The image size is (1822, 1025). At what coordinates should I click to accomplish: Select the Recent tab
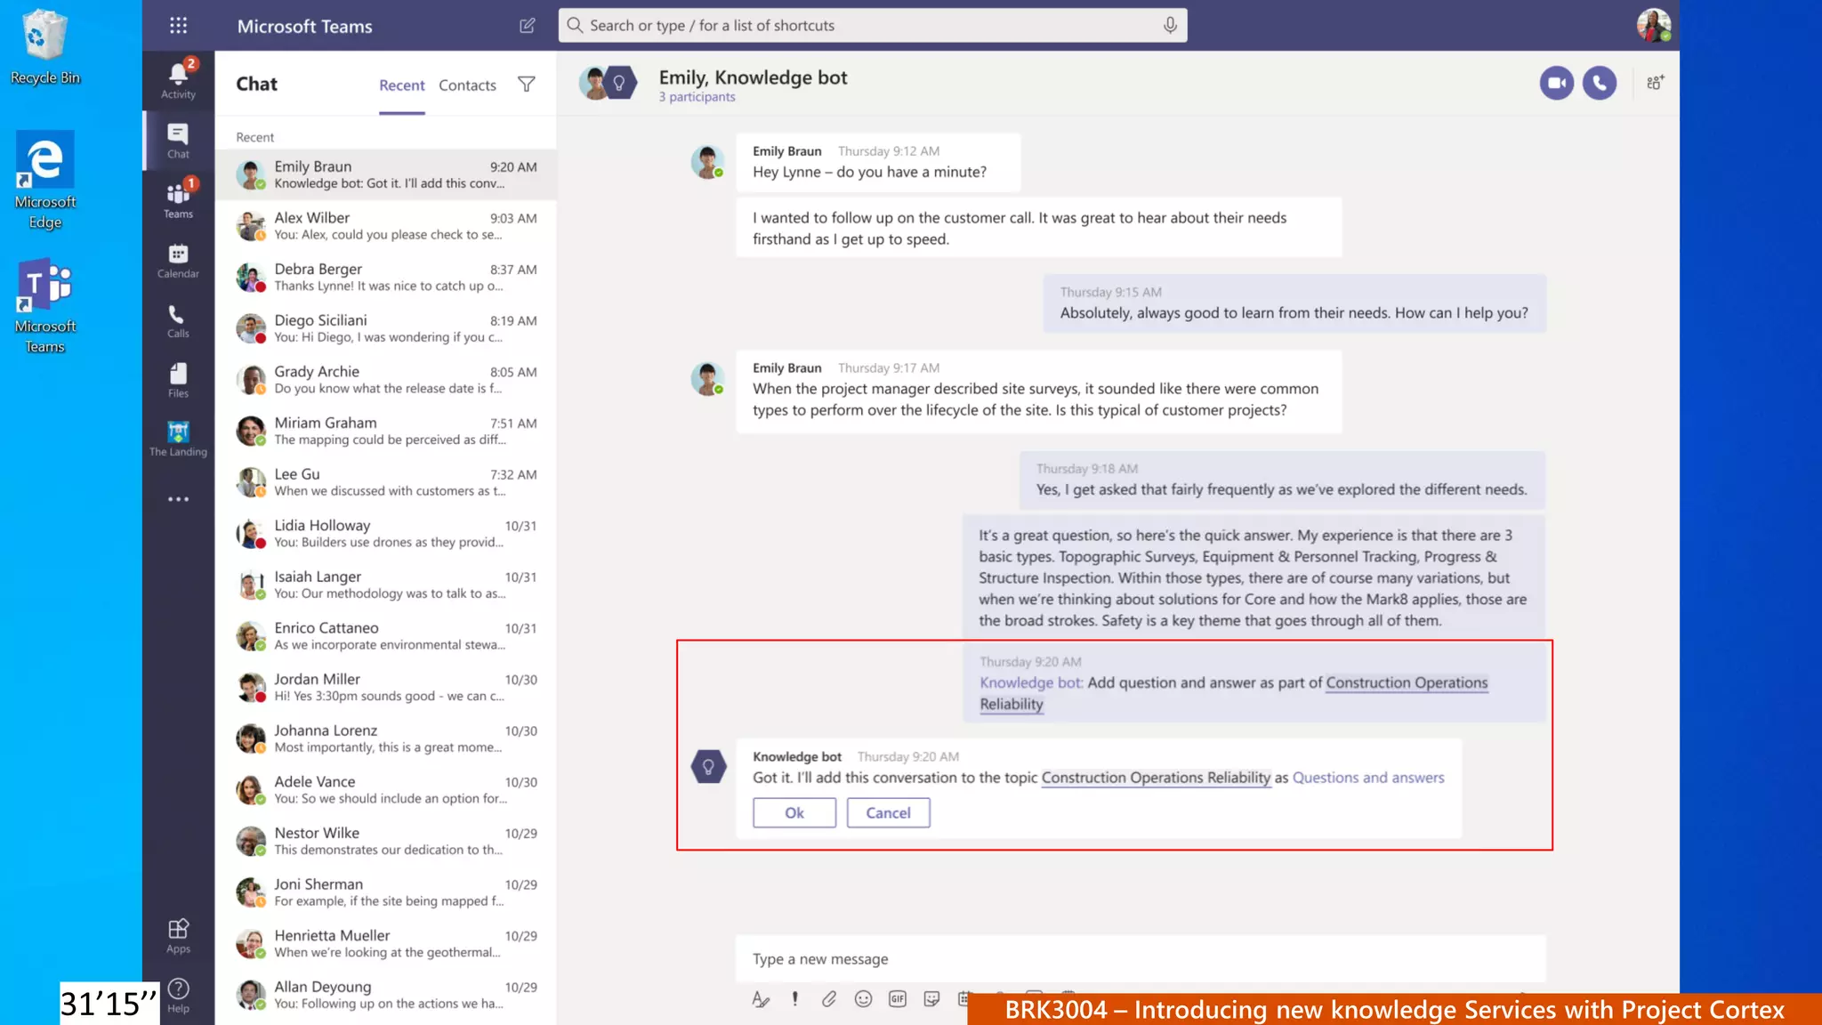[401, 85]
